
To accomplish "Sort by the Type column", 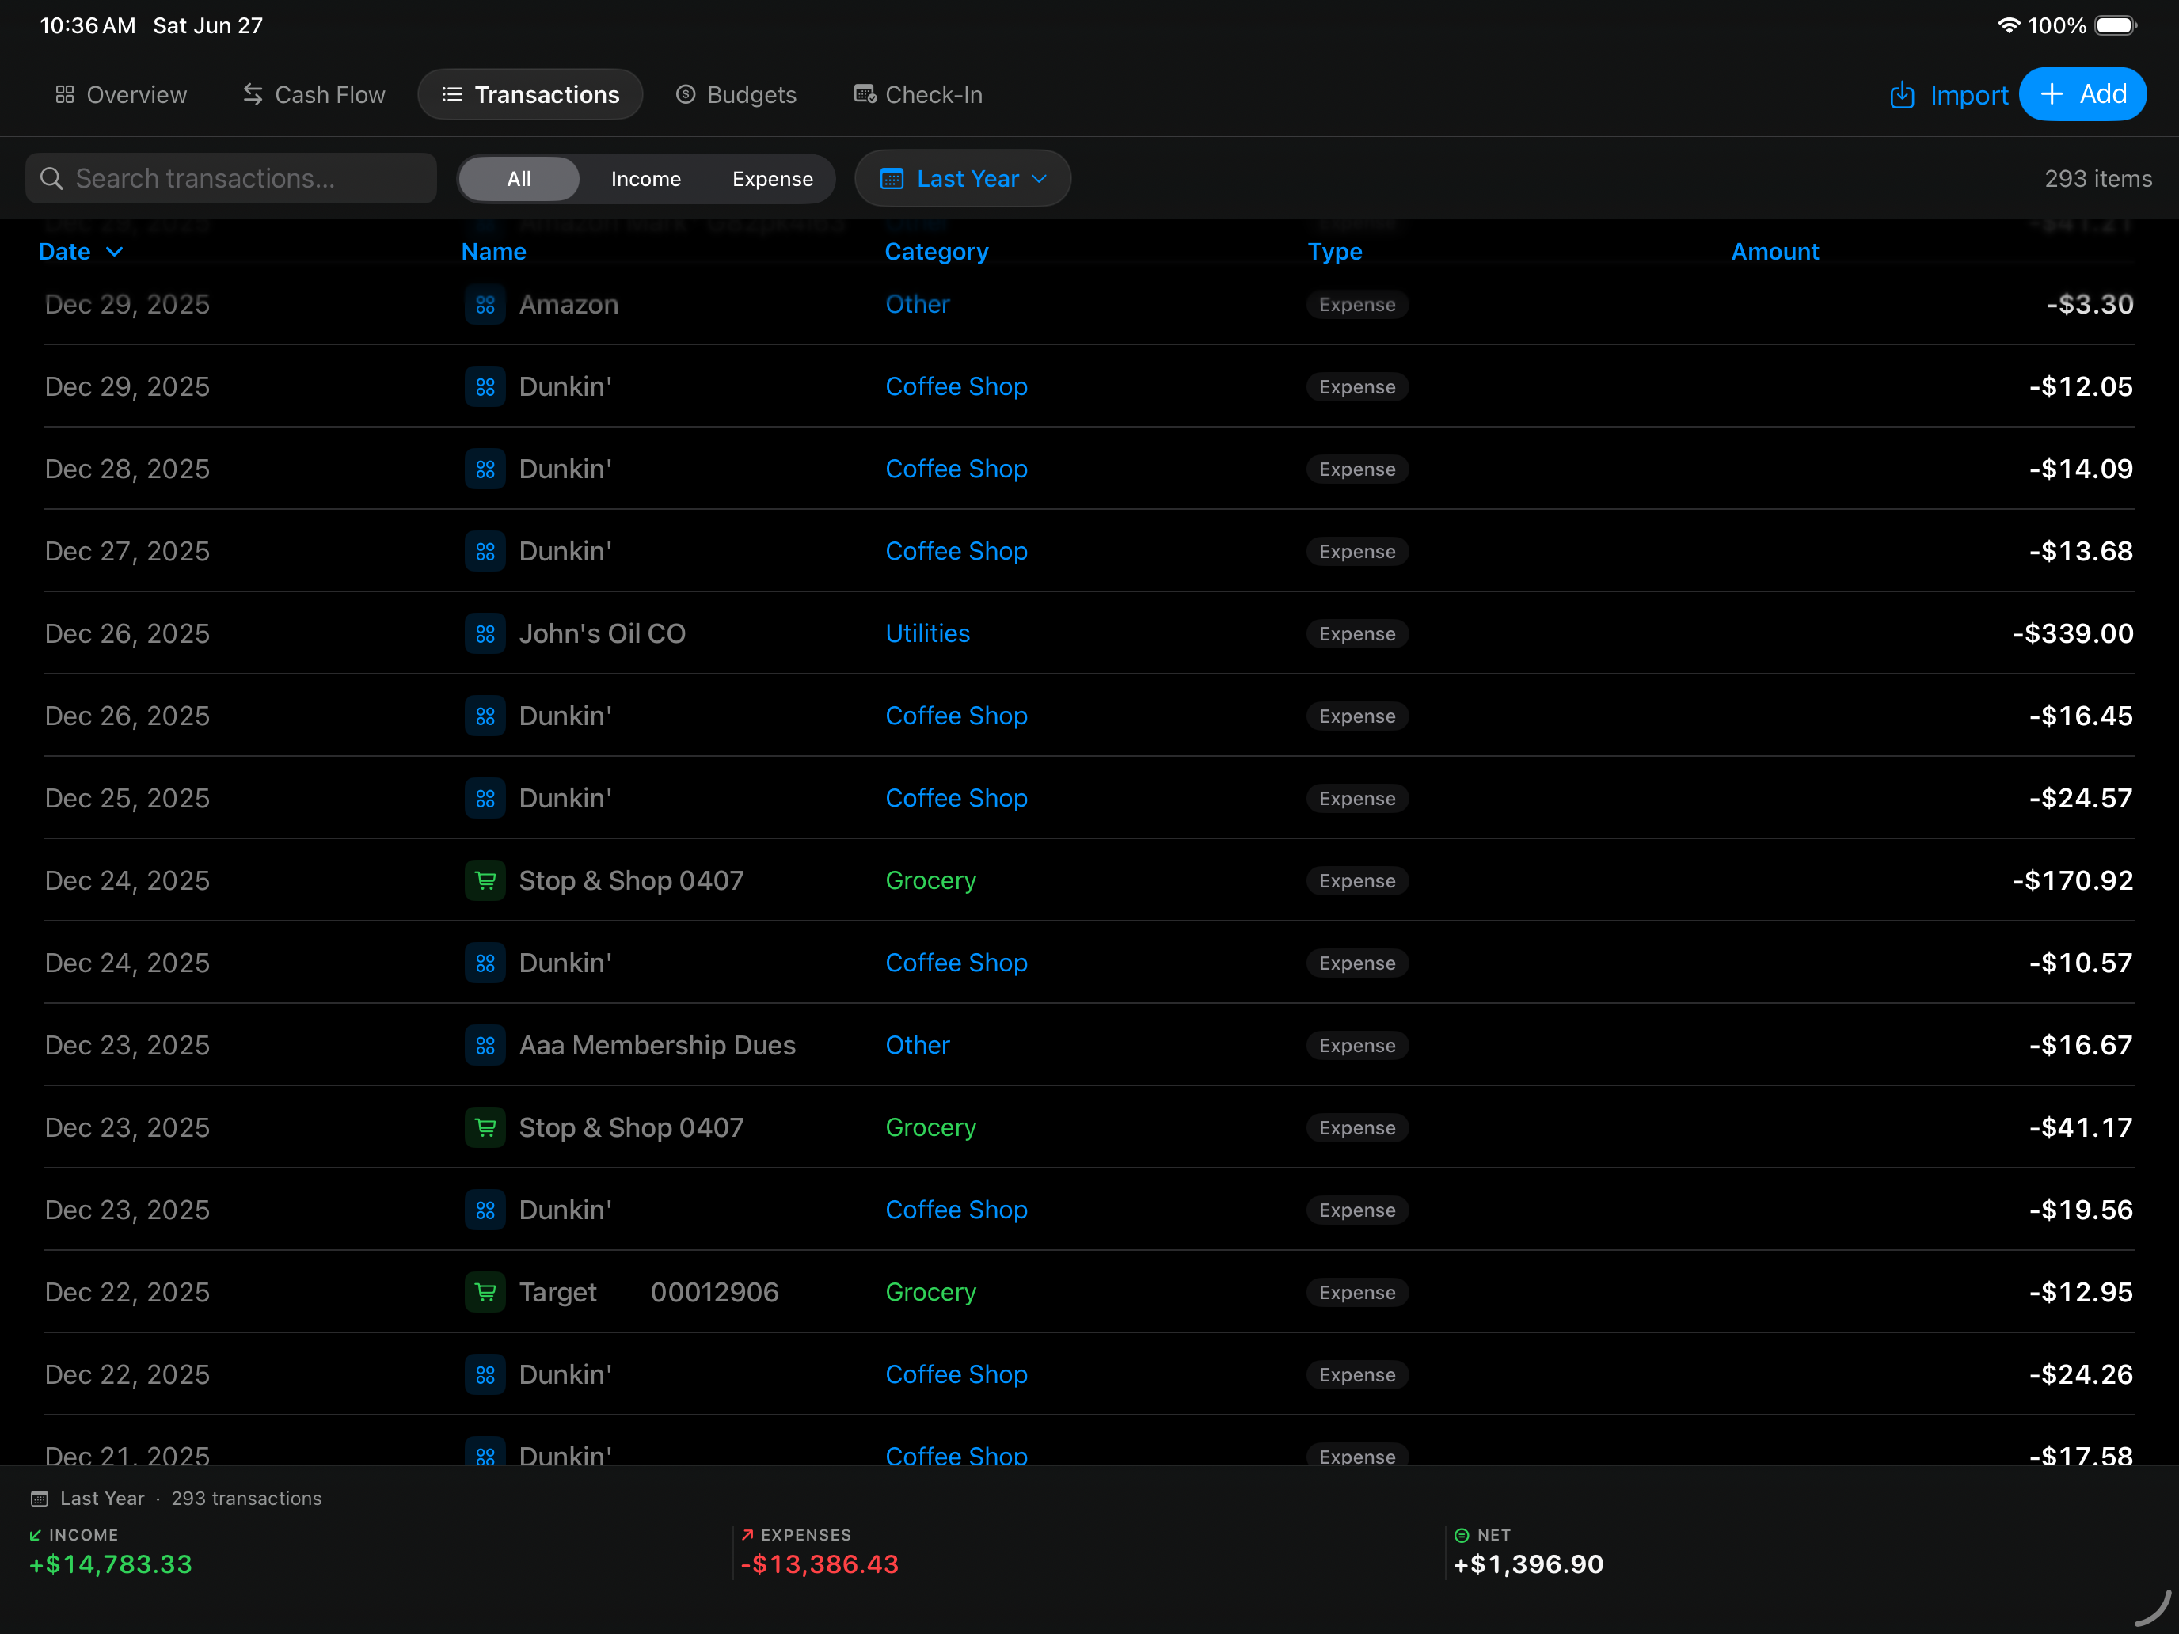I will point(1335,251).
